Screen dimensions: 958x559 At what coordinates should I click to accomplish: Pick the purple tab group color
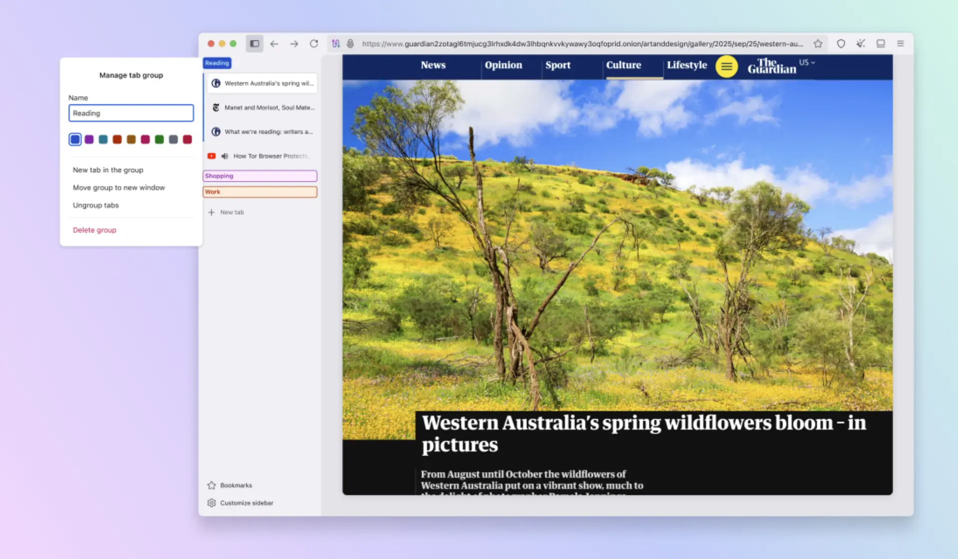point(89,139)
